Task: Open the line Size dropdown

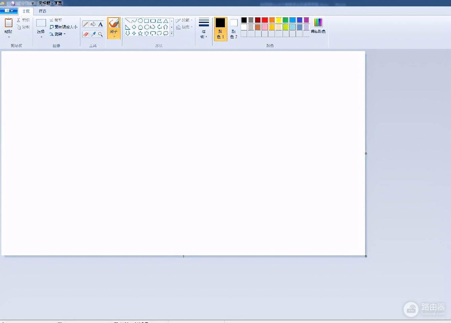Action: (203, 28)
